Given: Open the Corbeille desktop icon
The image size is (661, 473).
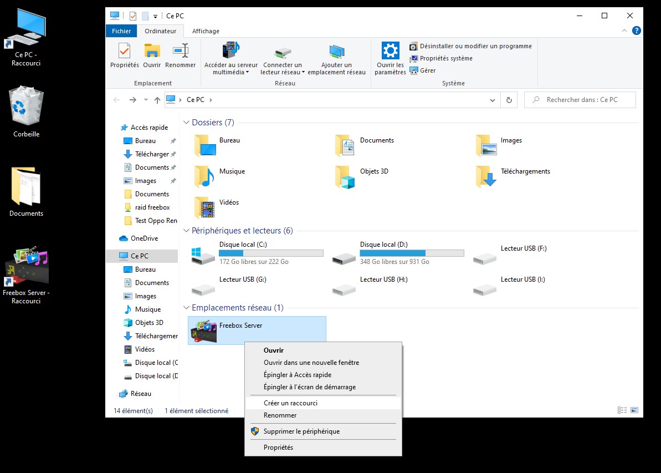Looking at the screenshot, I should [27, 105].
